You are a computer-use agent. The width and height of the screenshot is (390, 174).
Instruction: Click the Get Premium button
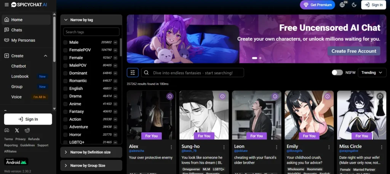(317, 5)
